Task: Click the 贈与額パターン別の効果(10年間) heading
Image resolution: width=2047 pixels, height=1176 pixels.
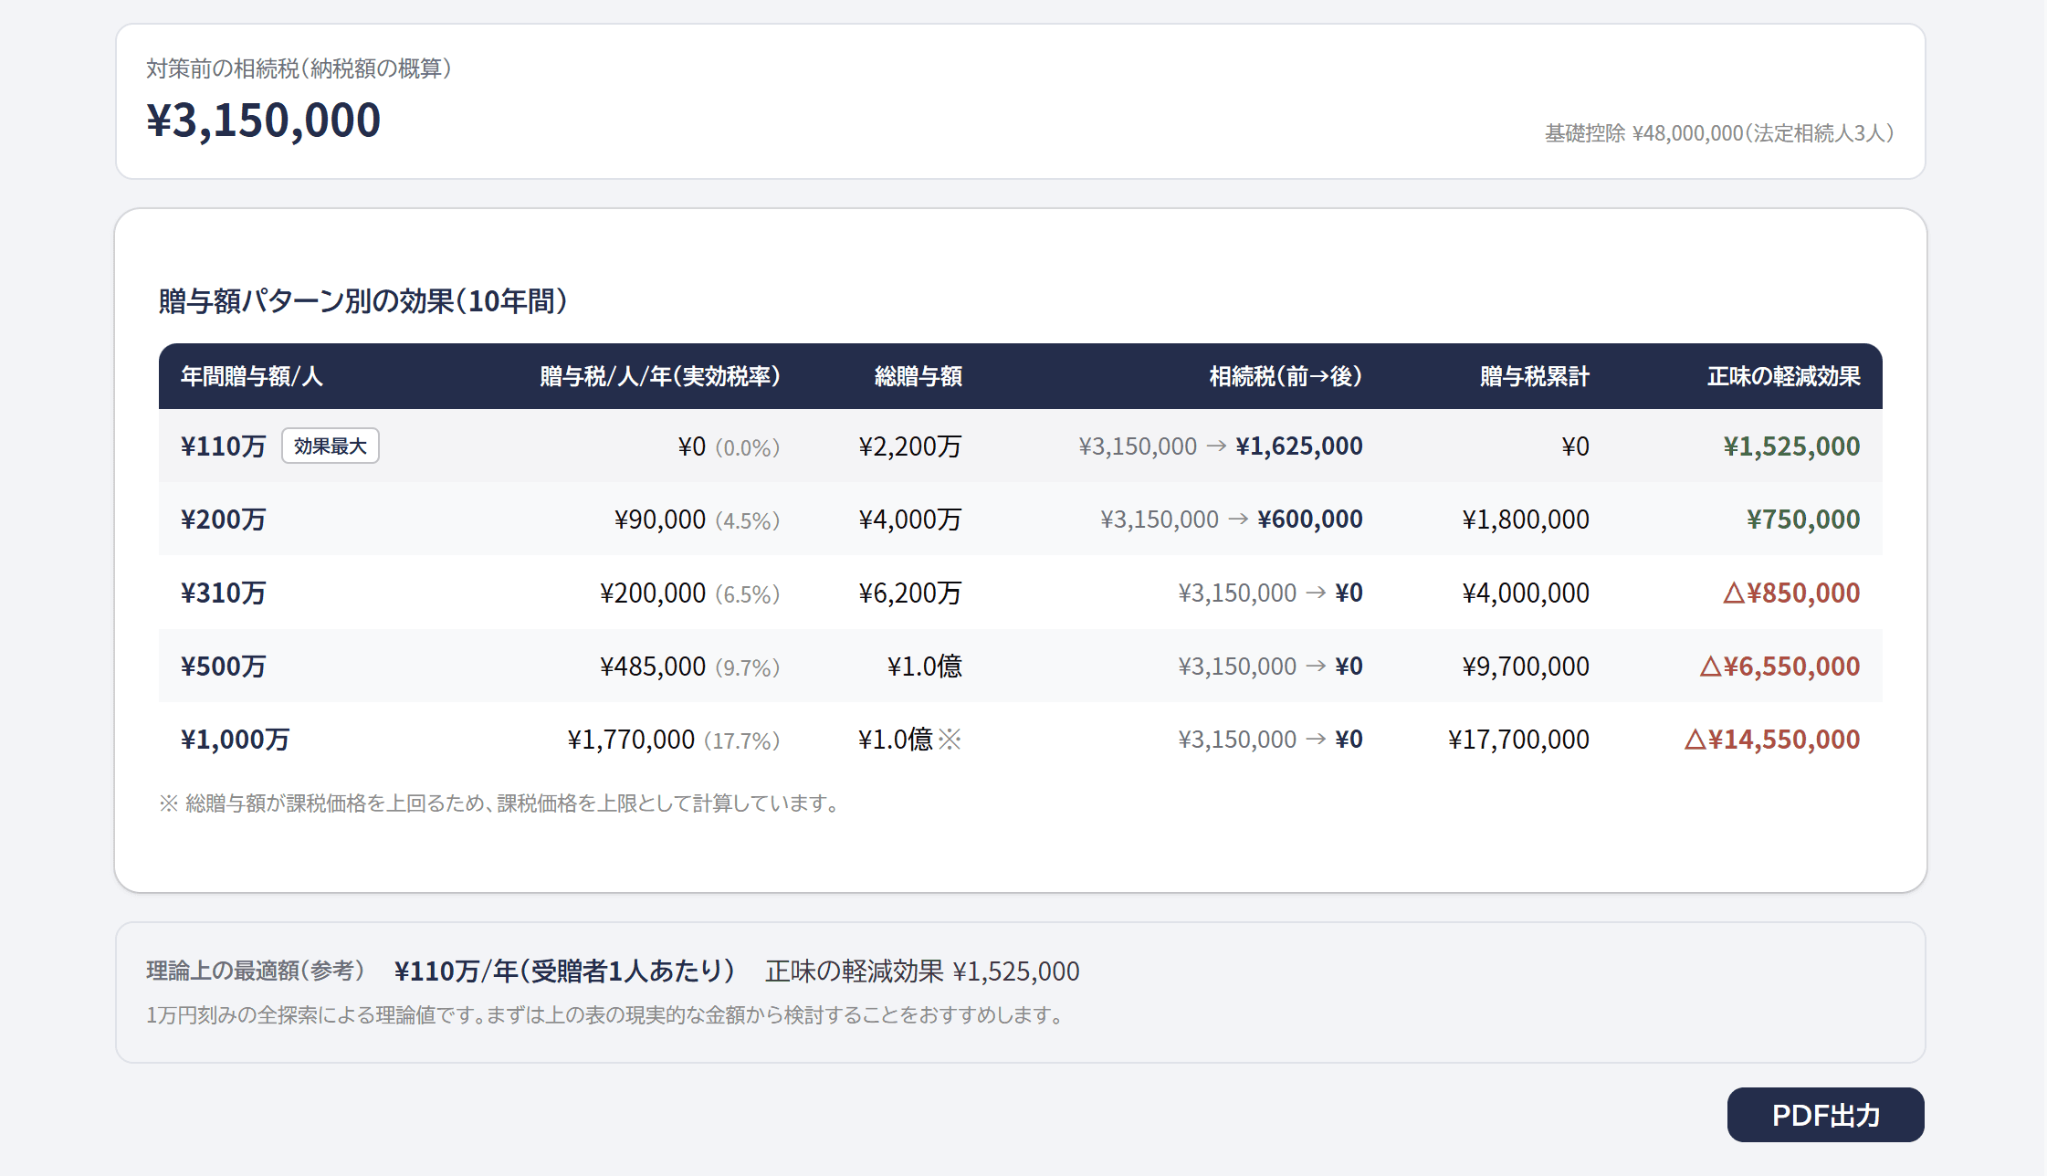Action: click(x=362, y=300)
